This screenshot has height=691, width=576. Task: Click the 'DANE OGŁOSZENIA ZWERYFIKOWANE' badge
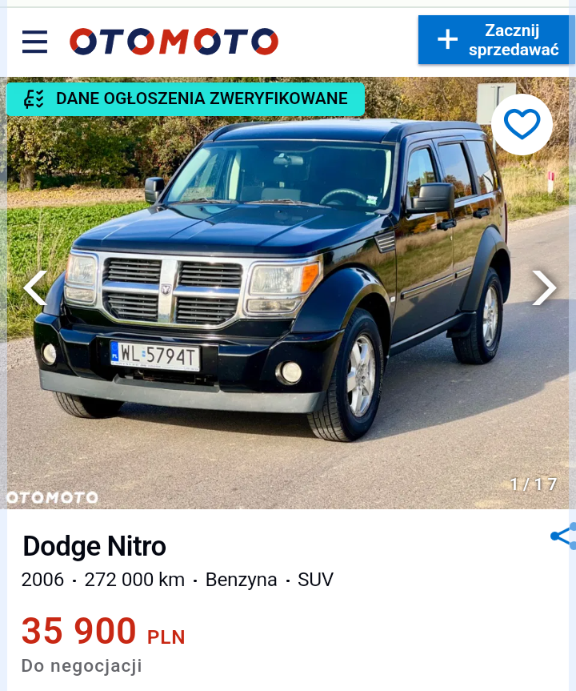[186, 99]
